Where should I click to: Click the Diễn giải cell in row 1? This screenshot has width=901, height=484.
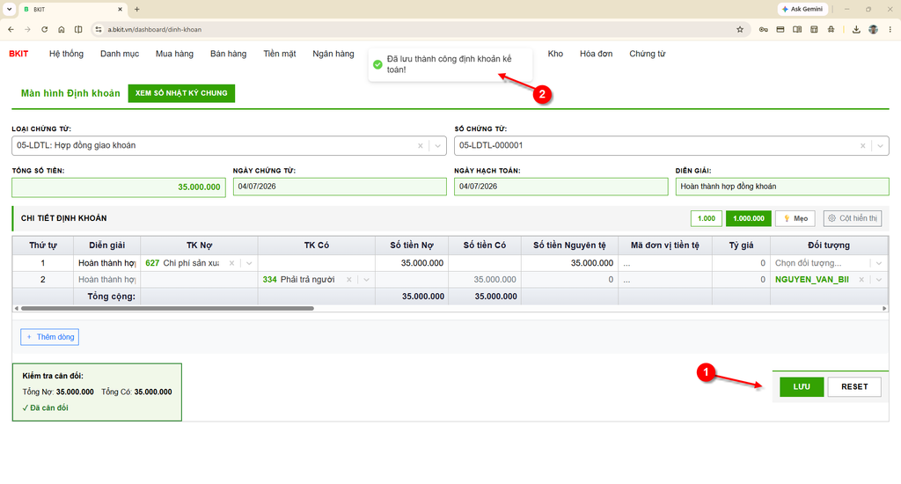pos(106,263)
